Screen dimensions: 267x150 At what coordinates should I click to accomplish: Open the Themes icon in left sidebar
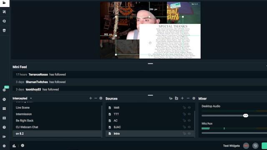coord(4,12)
